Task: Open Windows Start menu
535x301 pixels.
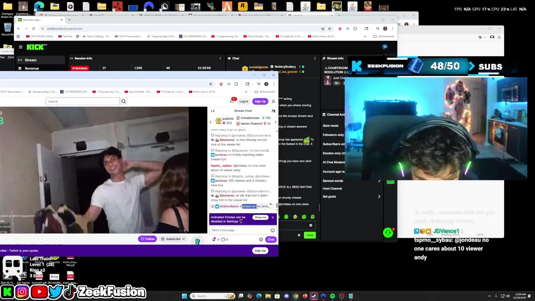Action: pyautogui.click(x=184, y=296)
